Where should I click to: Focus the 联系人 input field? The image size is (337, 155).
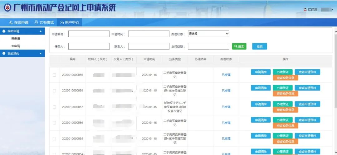(149, 46)
